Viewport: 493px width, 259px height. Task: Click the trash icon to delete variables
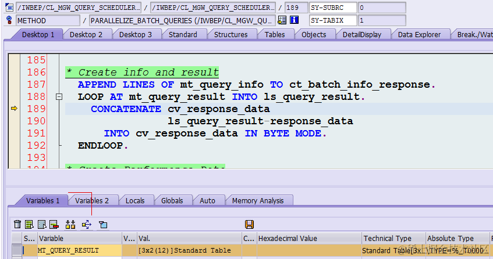pyautogui.click(x=17, y=224)
